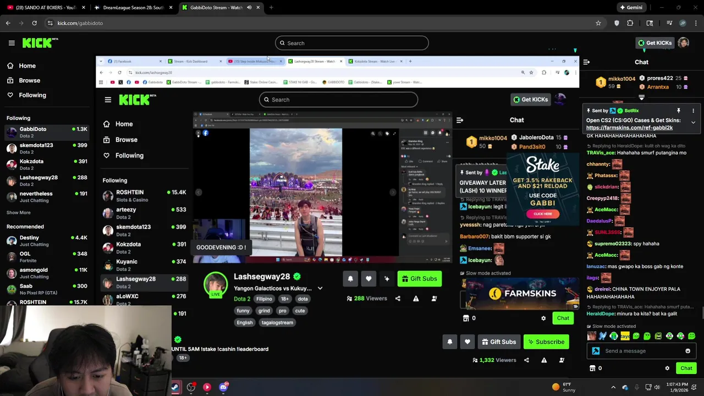Open the chat shop icon
The width and height of the screenshot is (704, 396).
pos(592,369)
